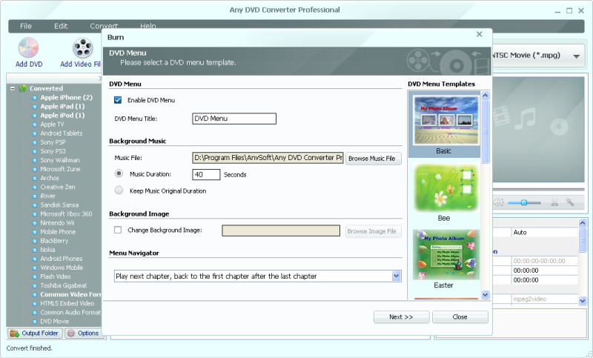Click the scissors clip icon under preview
The width and height of the screenshot is (593, 358).
[554, 202]
